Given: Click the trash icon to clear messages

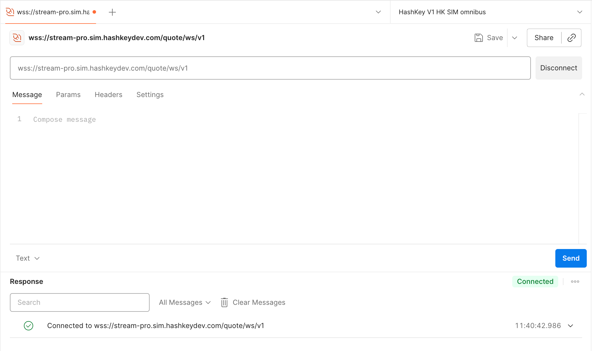Looking at the screenshot, I should coord(224,302).
